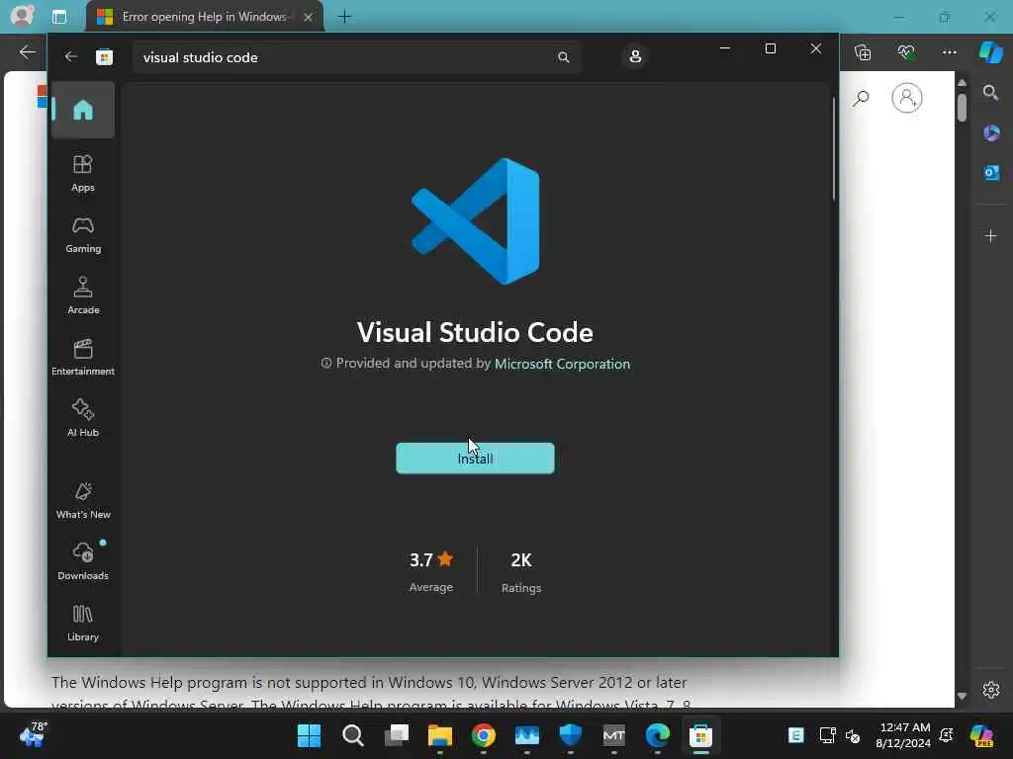The width and height of the screenshot is (1013, 759).
Task: Click the Edge page scroll down arrow
Action: coord(962,696)
